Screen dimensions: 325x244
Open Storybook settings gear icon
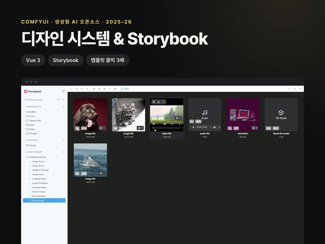coord(63,92)
